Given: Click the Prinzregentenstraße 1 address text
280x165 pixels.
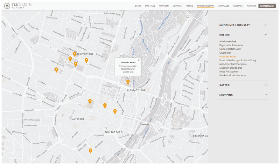Looking at the screenshot, I should (128, 66).
